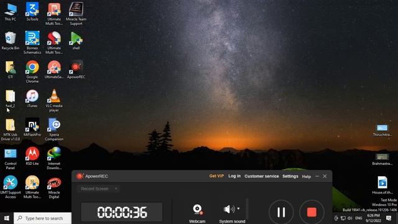Mute System sound speaker icon
Screen dimensions: 398x224
click(x=229, y=209)
